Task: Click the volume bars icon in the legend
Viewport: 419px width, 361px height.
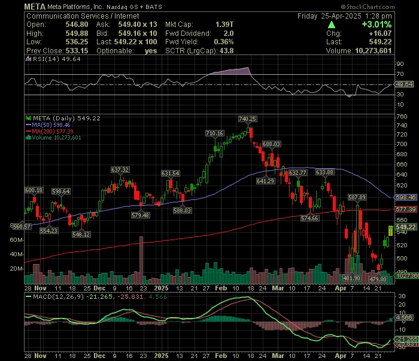Action: click(28, 138)
